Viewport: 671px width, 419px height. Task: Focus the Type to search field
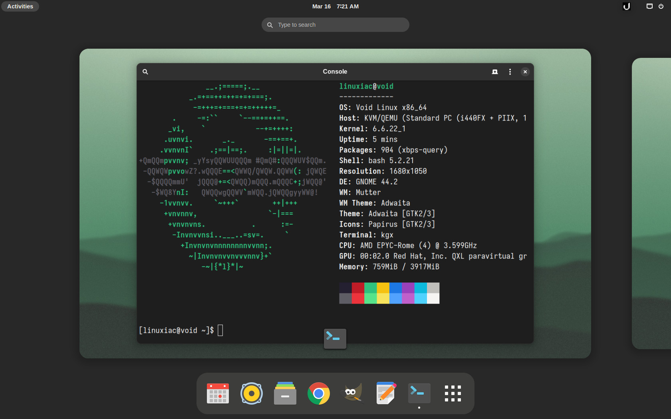335,25
